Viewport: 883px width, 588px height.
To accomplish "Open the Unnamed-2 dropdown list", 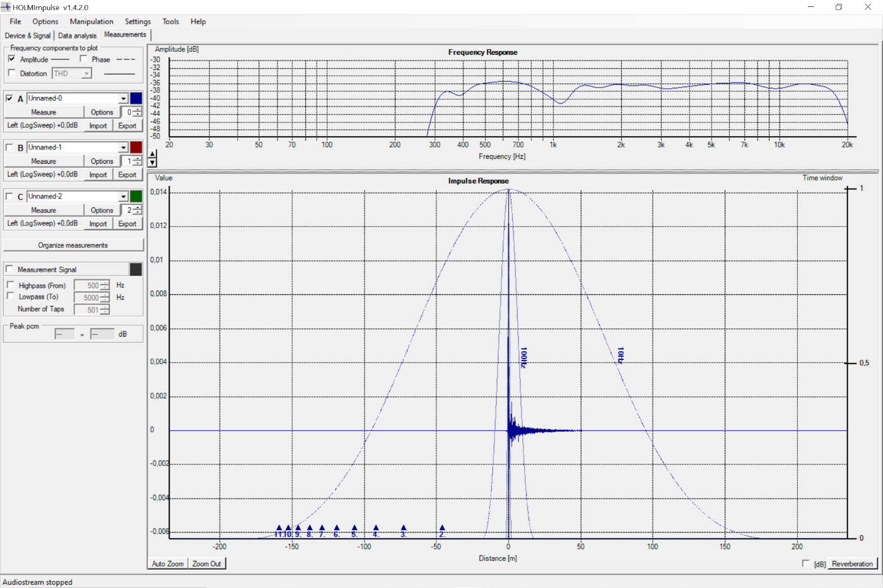I will coord(124,197).
